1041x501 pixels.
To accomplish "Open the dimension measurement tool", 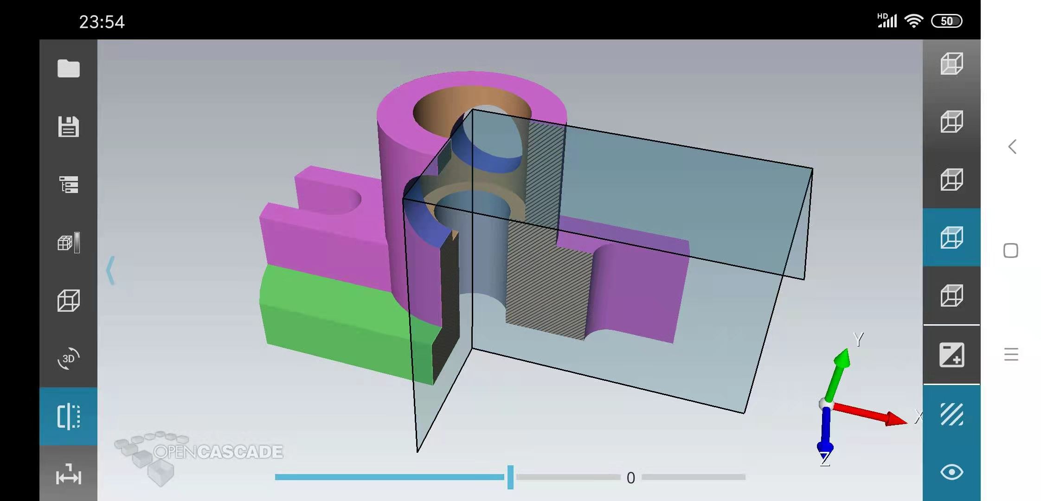I will coord(68,475).
